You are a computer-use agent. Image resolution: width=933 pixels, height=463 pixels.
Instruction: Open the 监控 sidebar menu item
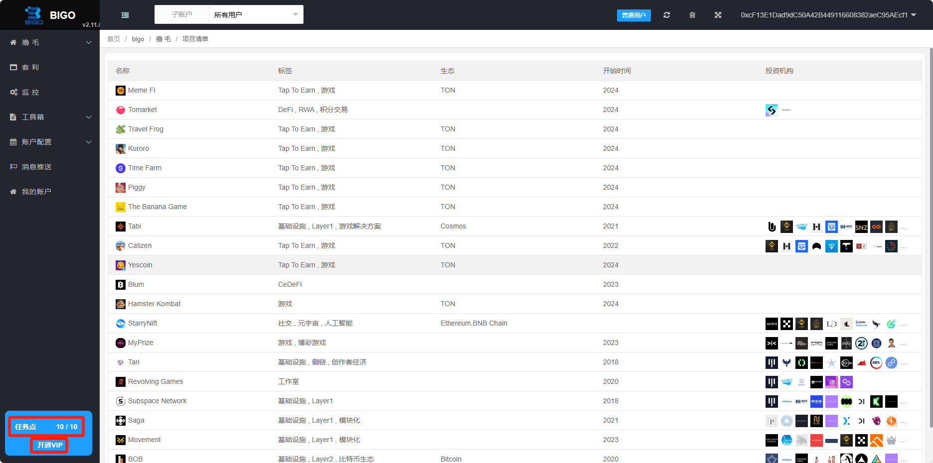point(50,92)
